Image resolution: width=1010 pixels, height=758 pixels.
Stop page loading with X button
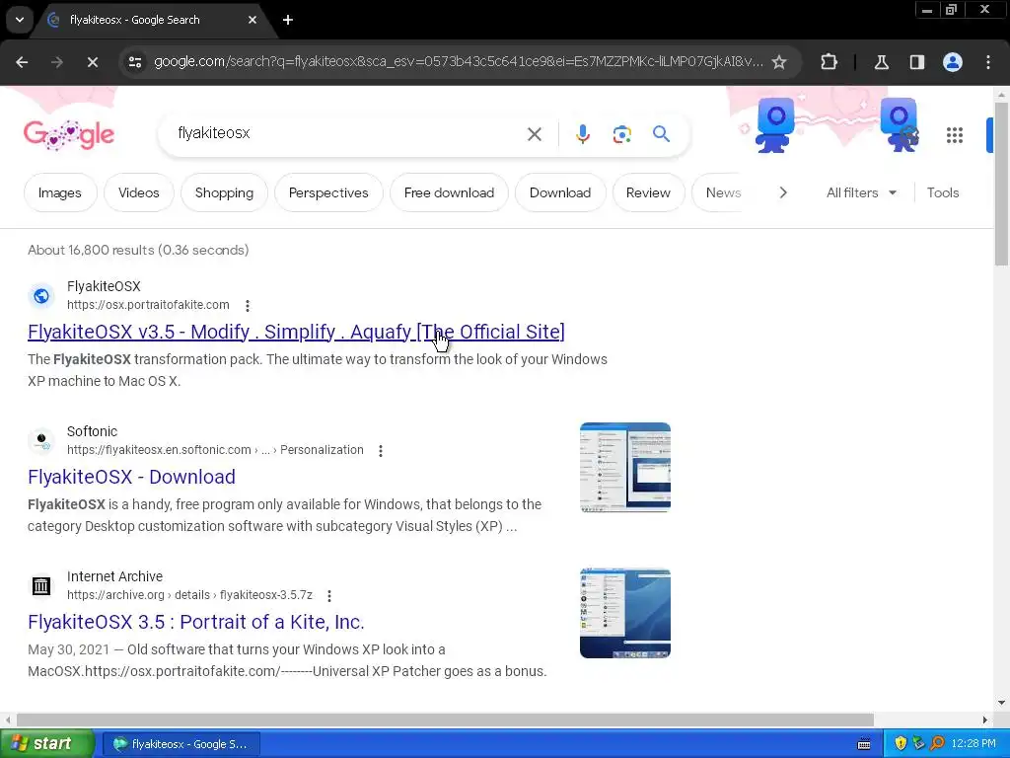point(92,62)
